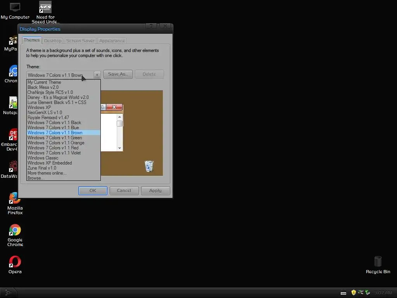Open the Opera browser shortcut
Image resolution: width=397 pixels, height=298 pixels.
[15, 265]
